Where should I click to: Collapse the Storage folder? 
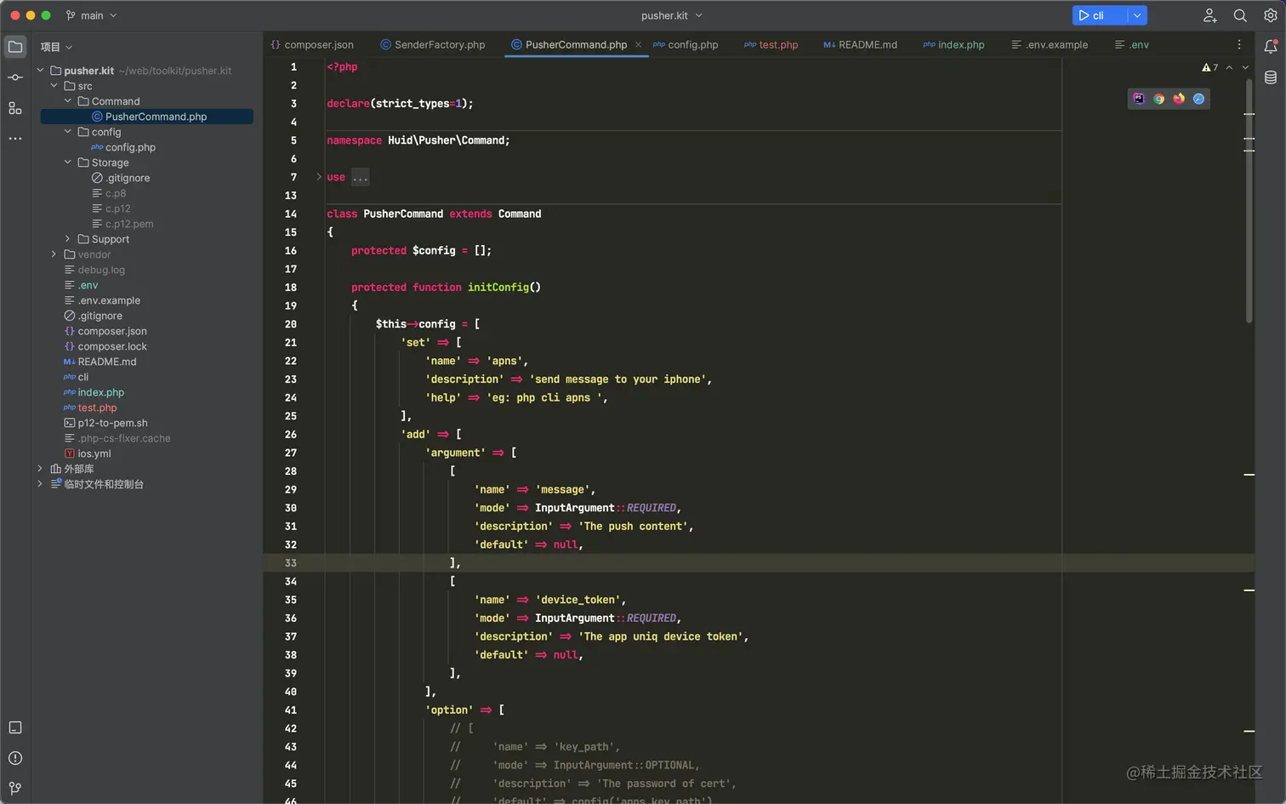point(68,163)
